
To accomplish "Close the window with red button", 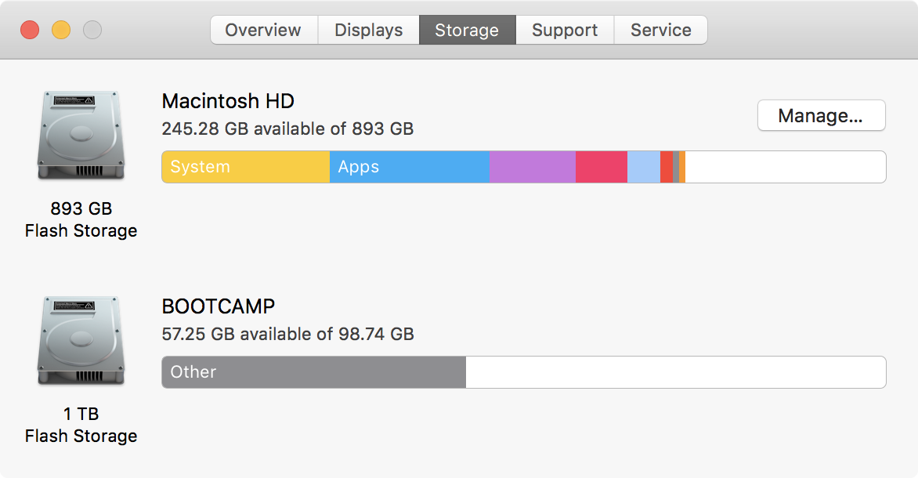I will [x=30, y=31].
